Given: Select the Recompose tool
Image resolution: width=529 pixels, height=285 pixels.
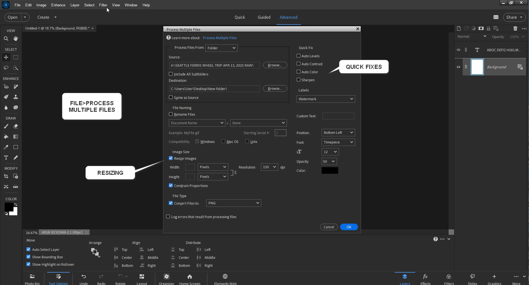Looking at the screenshot, I should [16, 176].
